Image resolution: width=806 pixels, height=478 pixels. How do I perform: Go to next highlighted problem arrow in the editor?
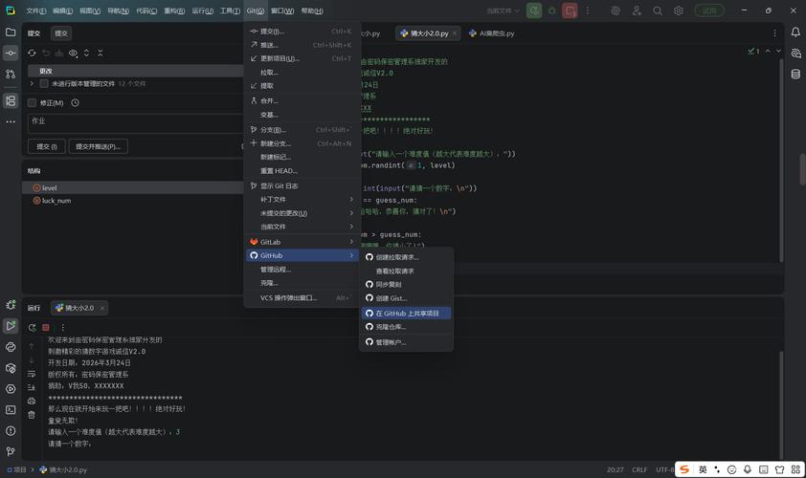click(x=778, y=51)
